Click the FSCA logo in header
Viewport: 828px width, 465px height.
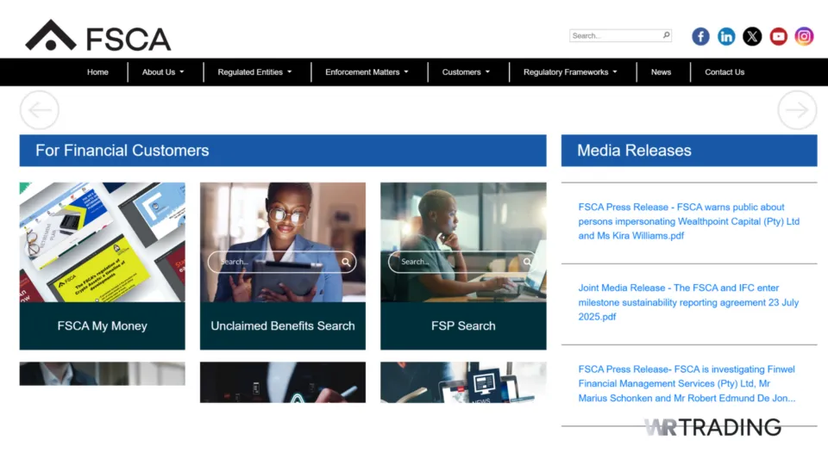point(98,36)
